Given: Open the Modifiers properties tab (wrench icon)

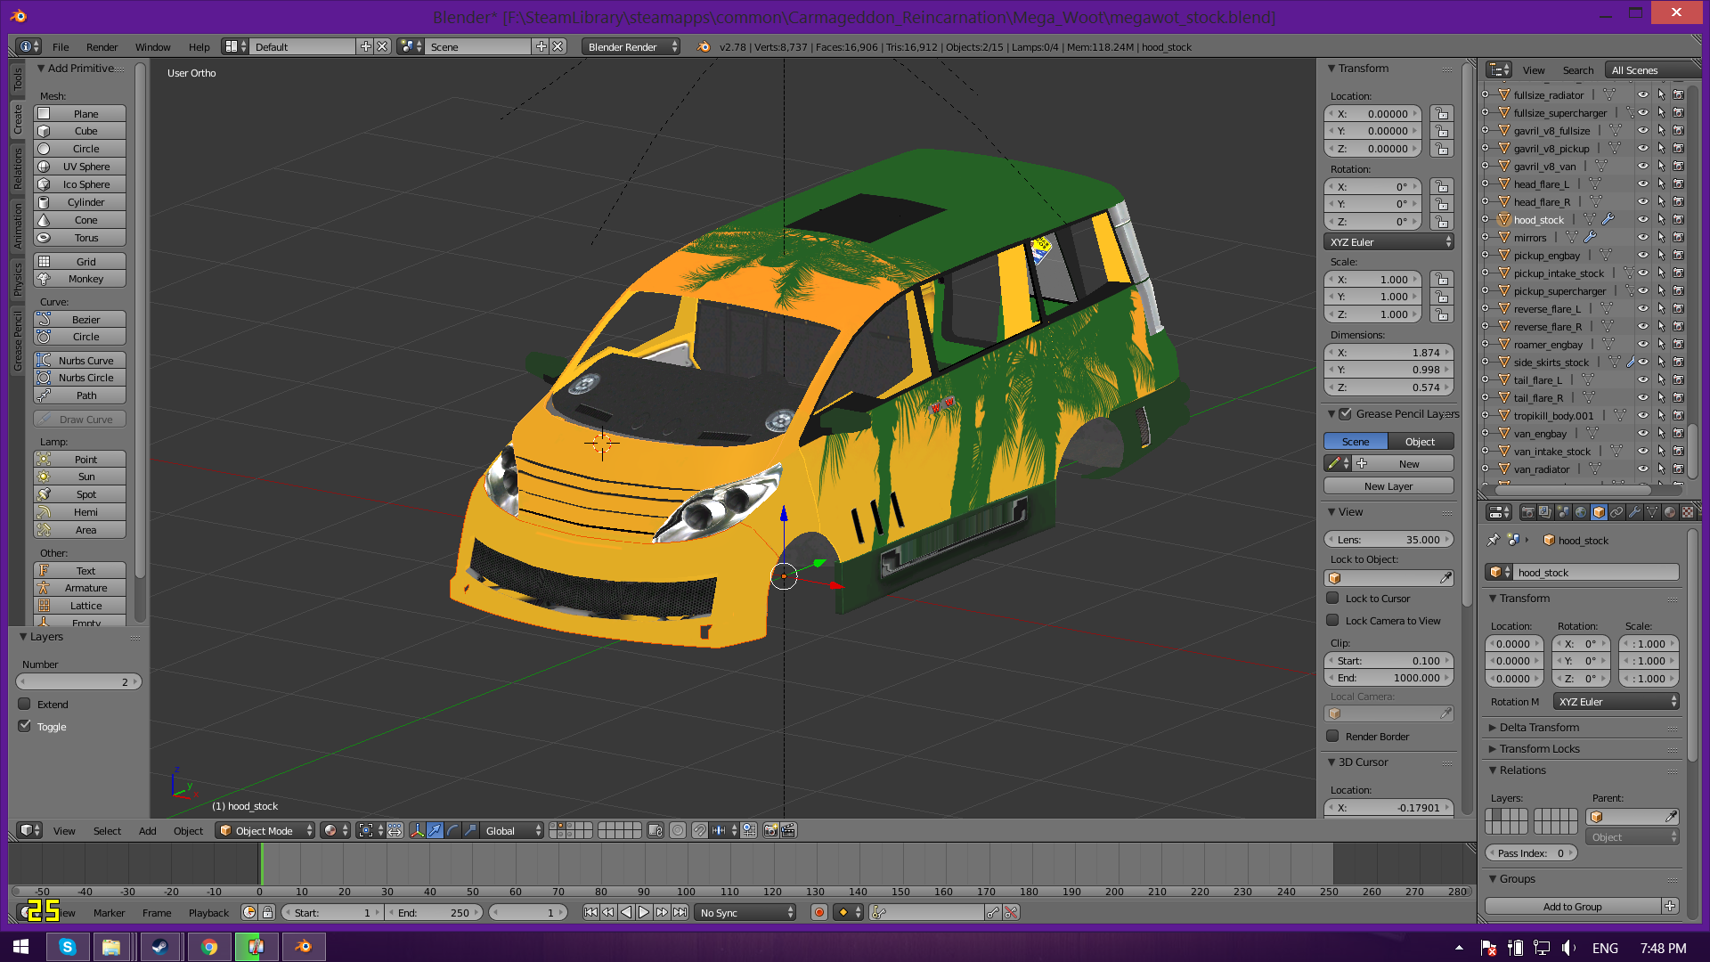Looking at the screenshot, I should pos(1634,512).
